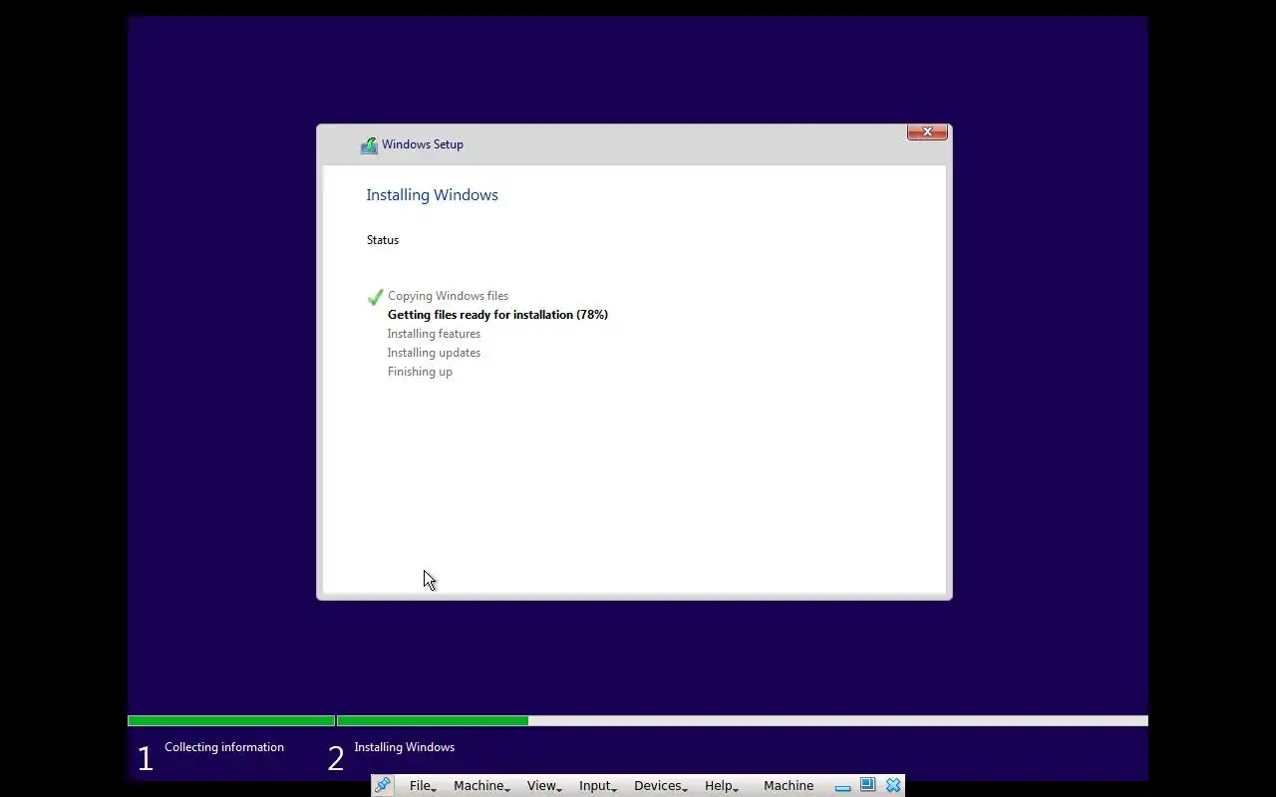Click the 'Finishing up' step

pyautogui.click(x=420, y=372)
